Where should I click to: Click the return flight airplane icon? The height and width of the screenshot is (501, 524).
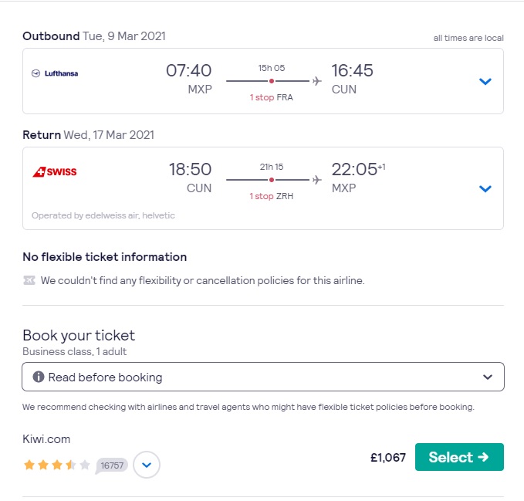pos(317,180)
